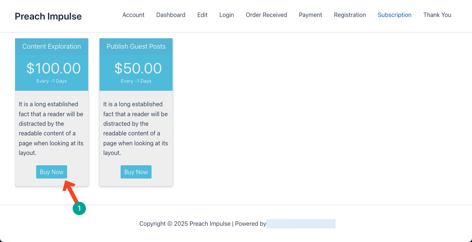The image size is (472, 242).
Task: Go to the Registration page
Action: (350, 15)
